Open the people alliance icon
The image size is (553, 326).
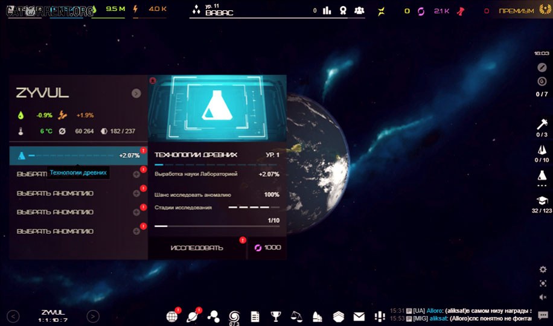click(x=359, y=11)
